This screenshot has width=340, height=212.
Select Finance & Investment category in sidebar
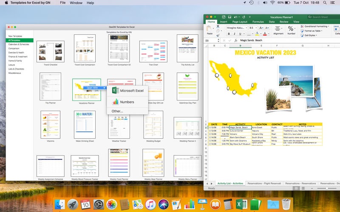click(x=17, y=56)
